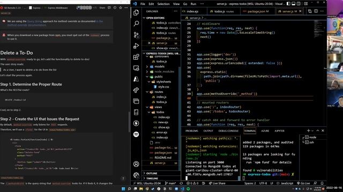Toggle the Panel layout button in title bar
The width and height of the screenshot is (343, 192).
coord(294,4)
